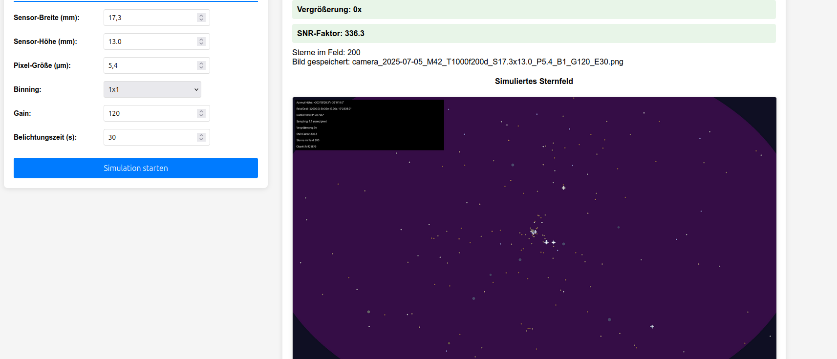The image size is (837, 359).
Task: Decrease Sensor-Breite with its down arrow
Action: pos(201,20)
